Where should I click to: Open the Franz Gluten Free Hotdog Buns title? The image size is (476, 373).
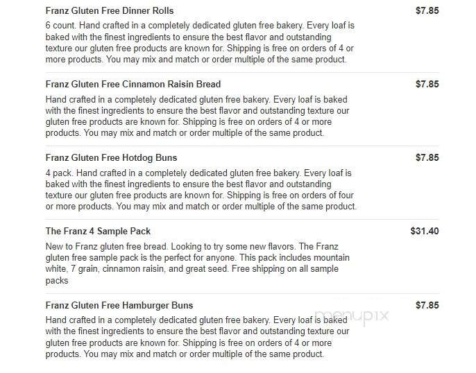click(111, 158)
